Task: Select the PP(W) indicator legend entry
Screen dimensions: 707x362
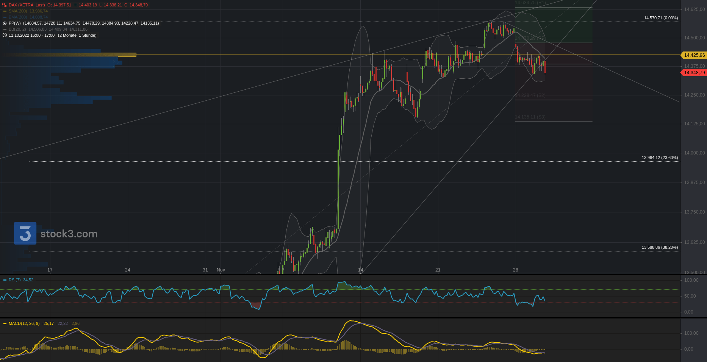Action: pyautogui.click(x=15, y=23)
